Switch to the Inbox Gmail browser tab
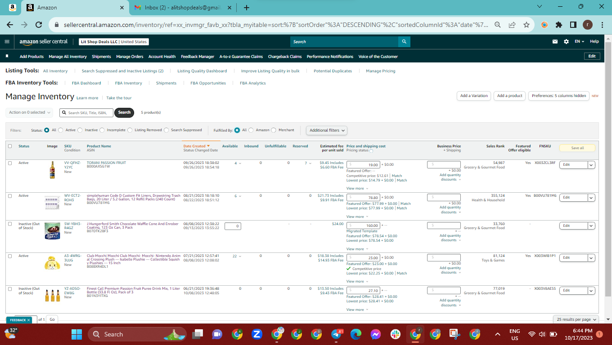The image size is (612, 345). [x=183, y=8]
